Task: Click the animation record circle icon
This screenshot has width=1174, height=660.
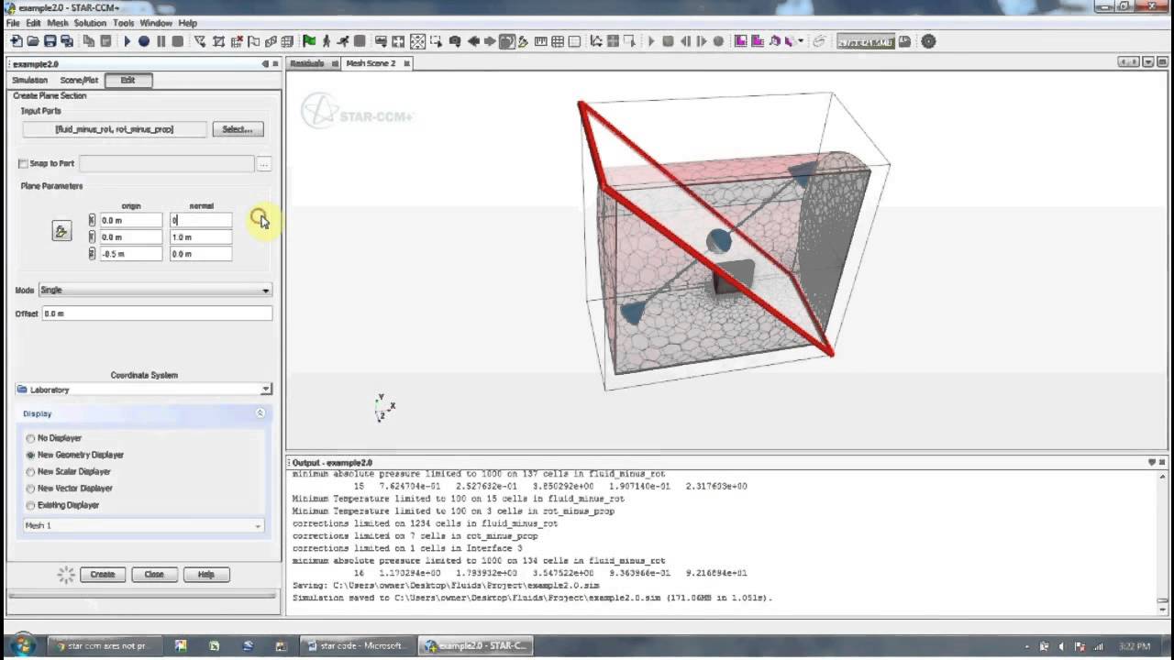Action: [x=718, y=41]
